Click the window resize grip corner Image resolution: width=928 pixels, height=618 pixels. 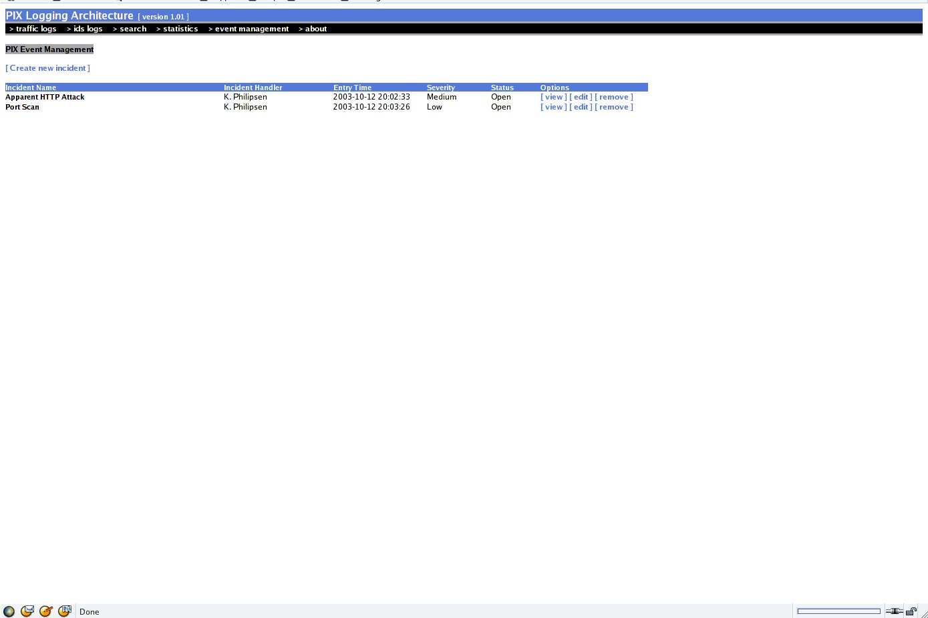pyautogui.click(x=923, y=613)
